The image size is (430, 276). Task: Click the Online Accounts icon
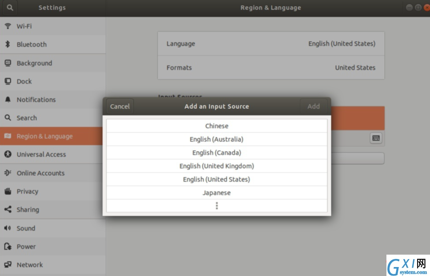pyautogui.click(x=8, y=173)
